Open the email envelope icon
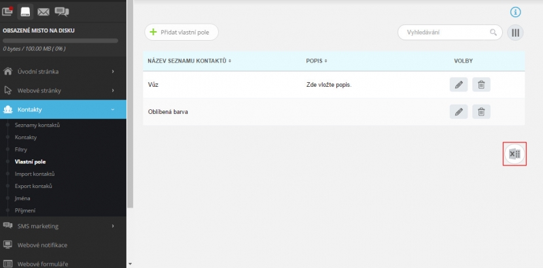 coord(43,12)
